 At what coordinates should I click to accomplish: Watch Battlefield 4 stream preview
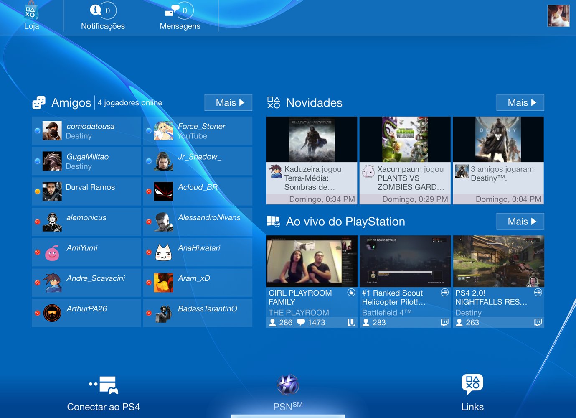coord(405,261)
